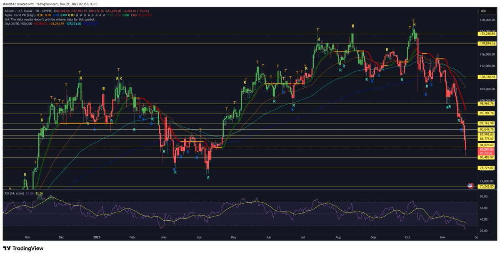Viewport: 500px width, 256px height.
Task: Click the 116,000.00 price axis tick
Action: [487, 54]
